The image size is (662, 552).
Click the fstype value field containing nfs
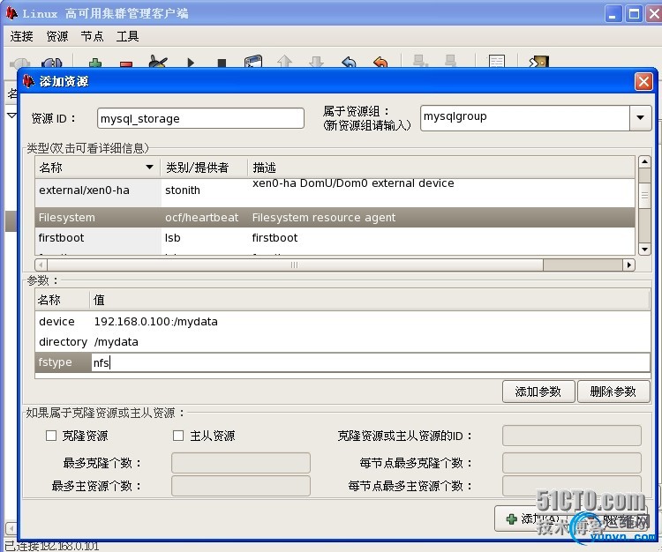click(370, 362)
